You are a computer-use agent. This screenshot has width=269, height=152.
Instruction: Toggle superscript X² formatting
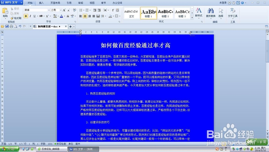coord(47,16)
